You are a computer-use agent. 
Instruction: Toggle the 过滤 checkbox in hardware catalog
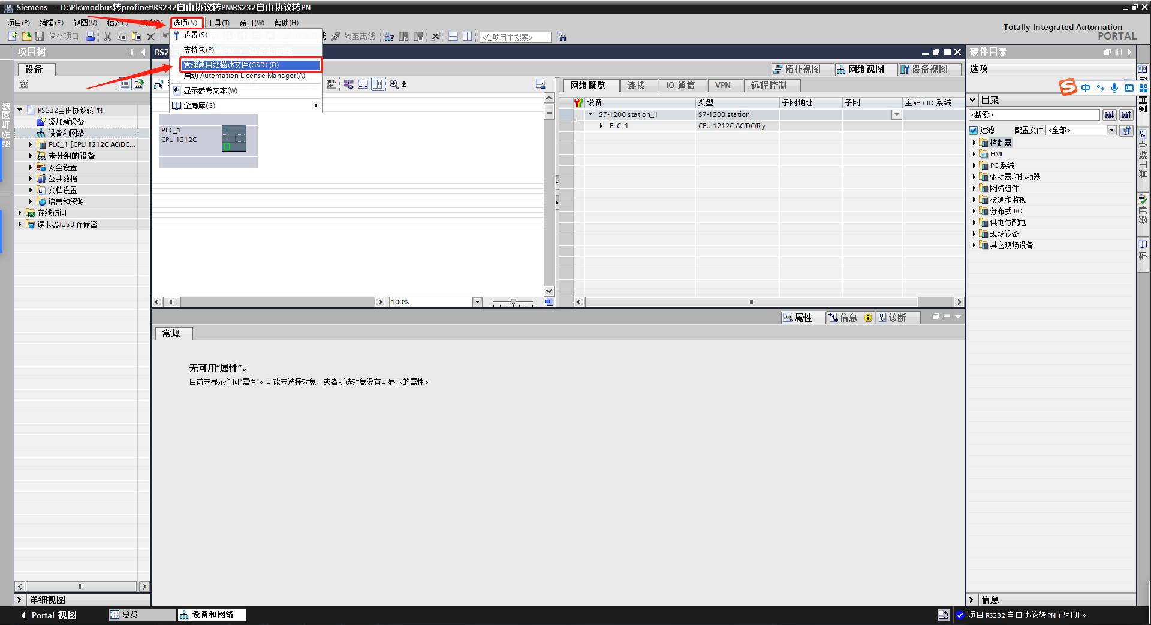click(x=974, y=130)
